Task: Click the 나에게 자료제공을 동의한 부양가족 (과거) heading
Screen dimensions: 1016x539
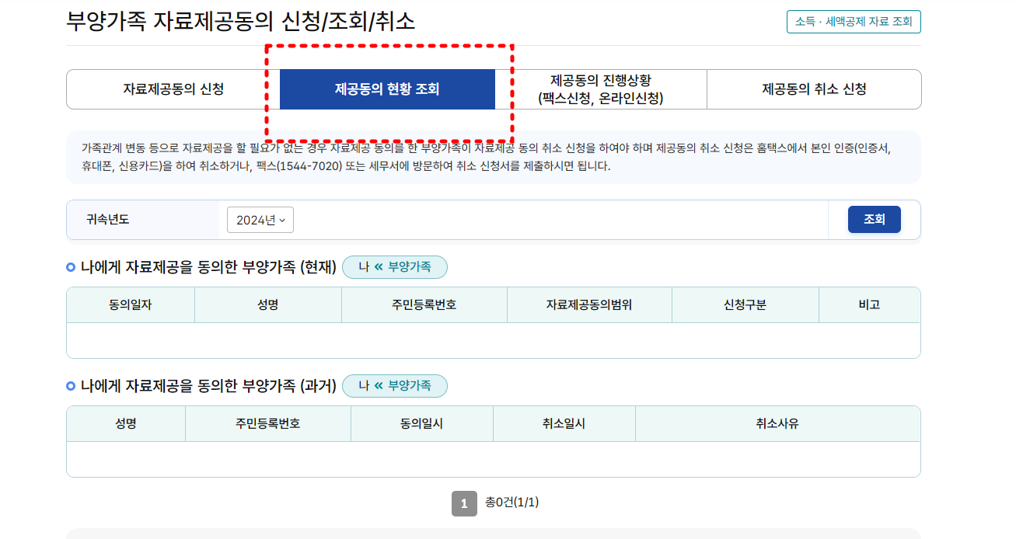Action: pos(208,386)
